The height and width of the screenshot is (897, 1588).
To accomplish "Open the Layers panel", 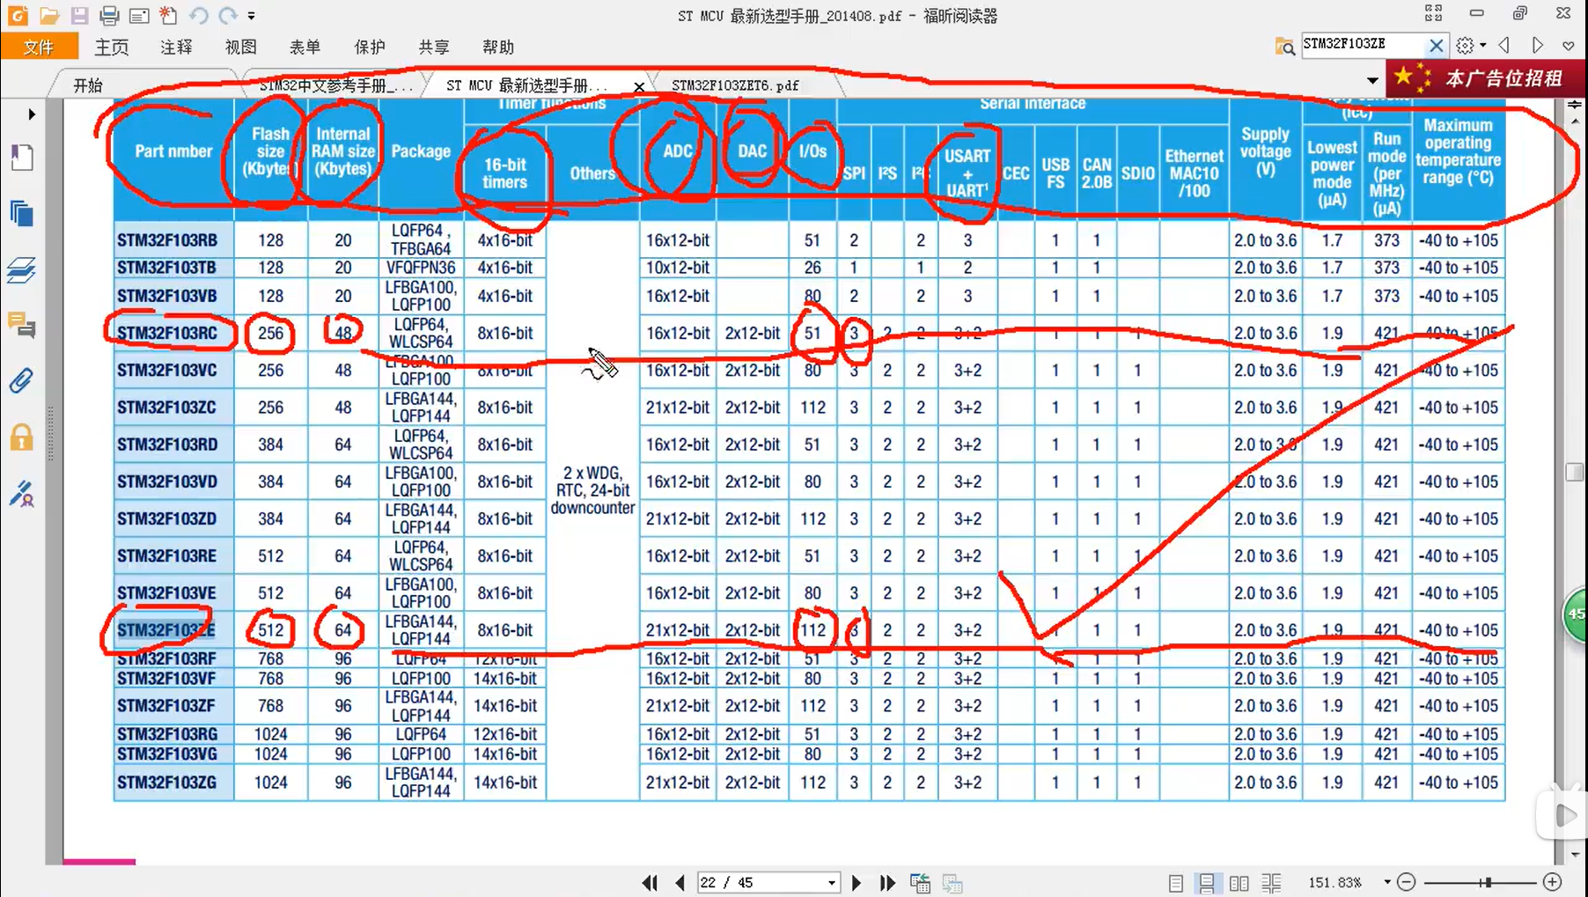I will (x=22, y=269).
